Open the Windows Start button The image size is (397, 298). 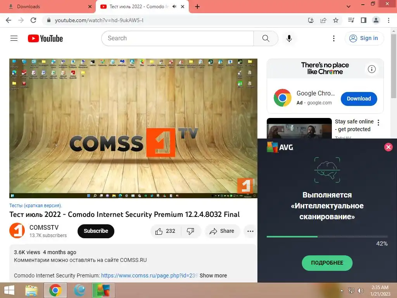(9, 290)
